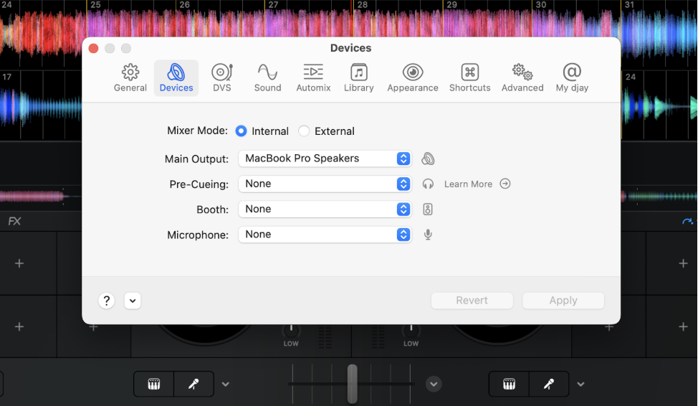This screenshot has width=698, height=406.
Task: Click the left deck LOW EQ knob
Action: [x=291, y=330]
